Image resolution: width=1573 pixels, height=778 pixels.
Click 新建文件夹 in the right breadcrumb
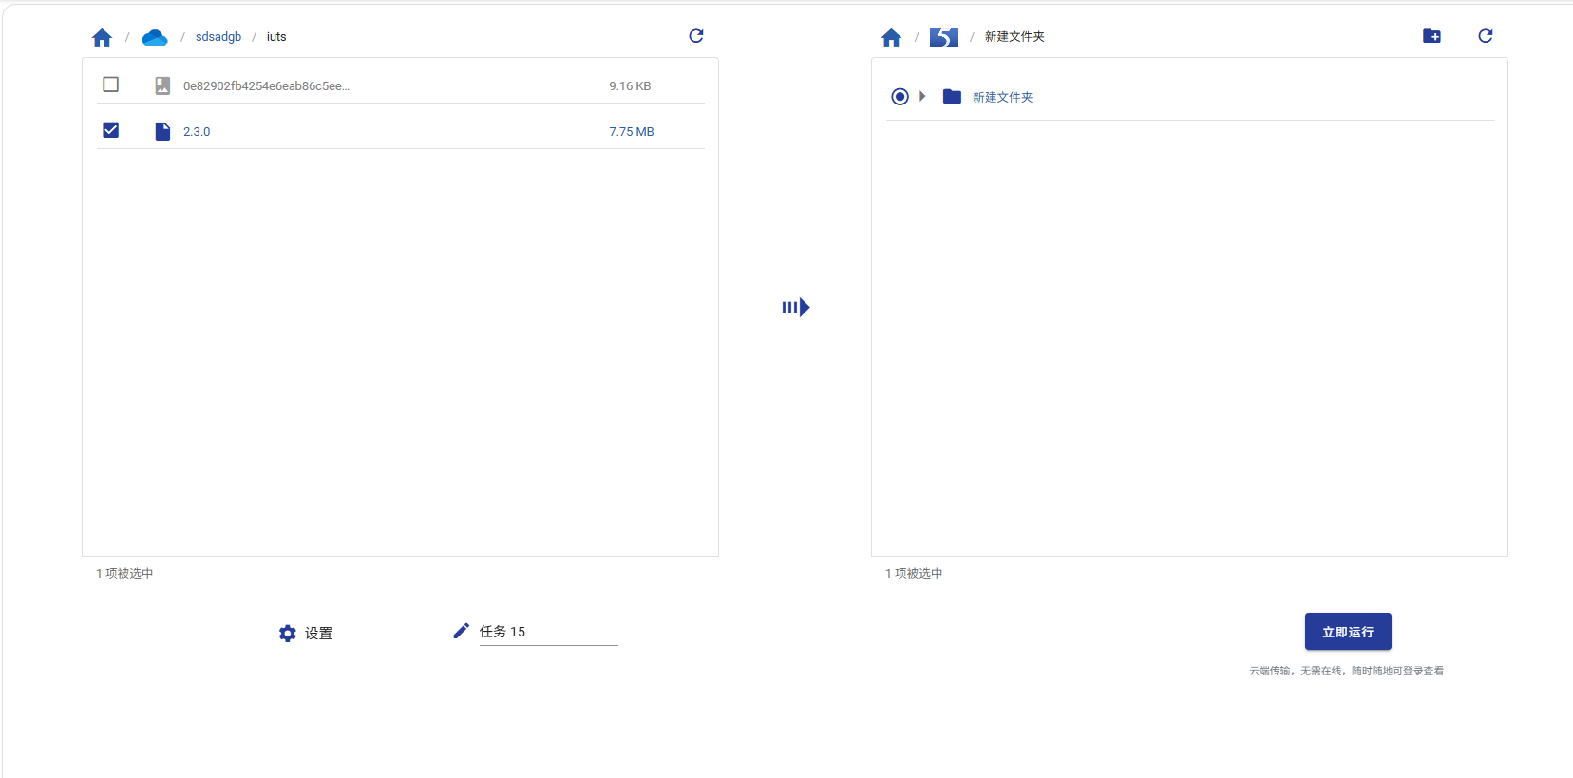pos(1014,37)
